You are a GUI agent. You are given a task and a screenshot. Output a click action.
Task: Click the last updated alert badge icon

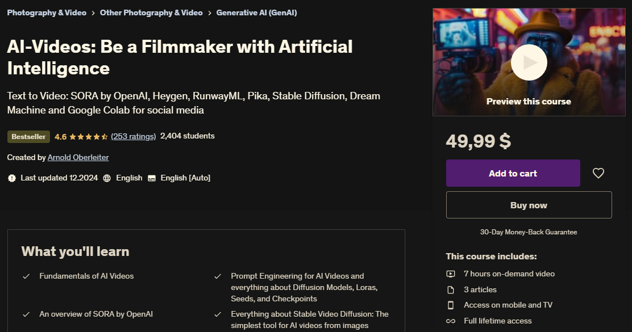[12, 178]
